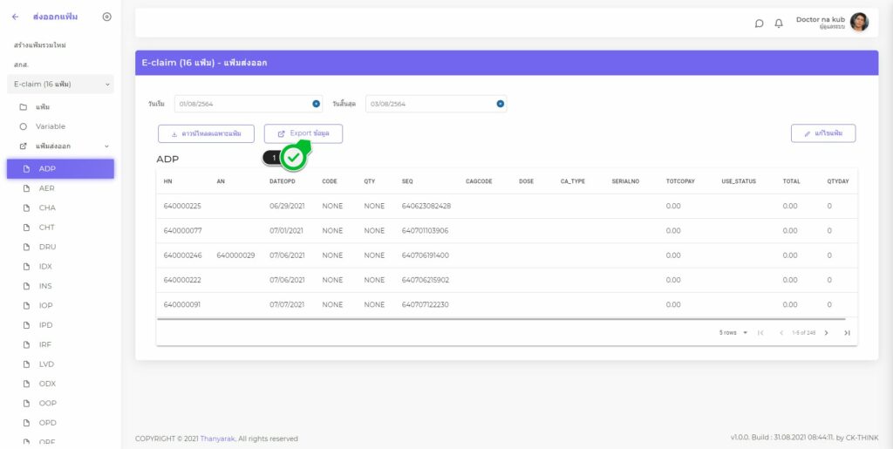Click the ดาวน์โหลดเฉพาะแฟ้ม download button
The height and width of the screenshot is (449, 893).
[206, 133]
